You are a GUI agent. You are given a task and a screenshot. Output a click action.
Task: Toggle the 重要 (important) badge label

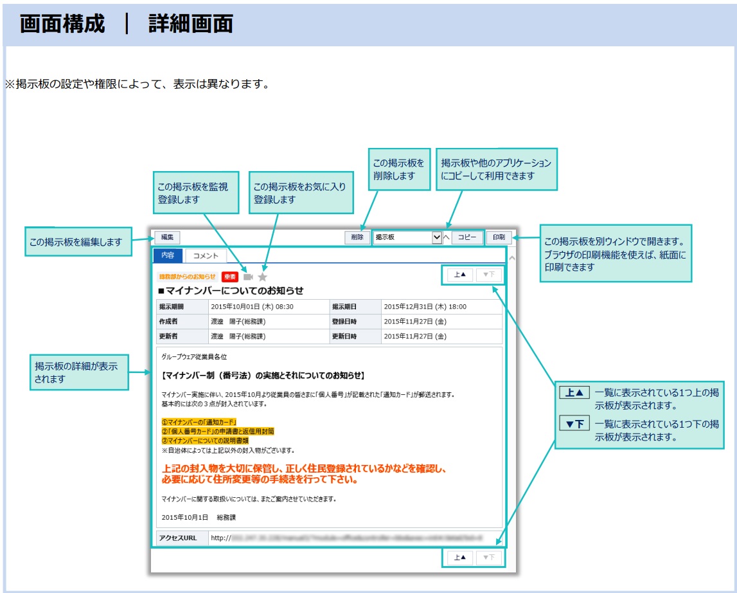(x=231, y=277)
